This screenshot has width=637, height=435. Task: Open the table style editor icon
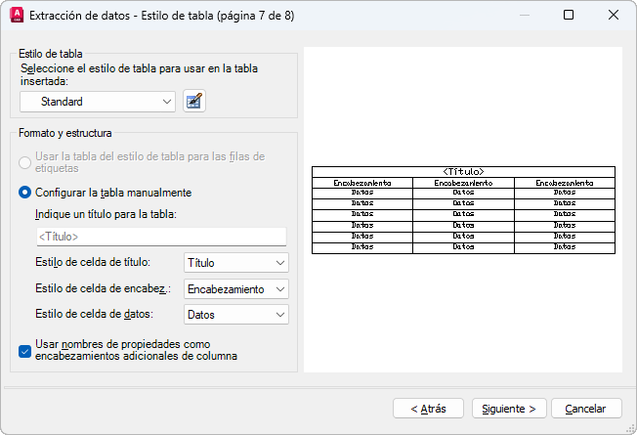[194, 101]
